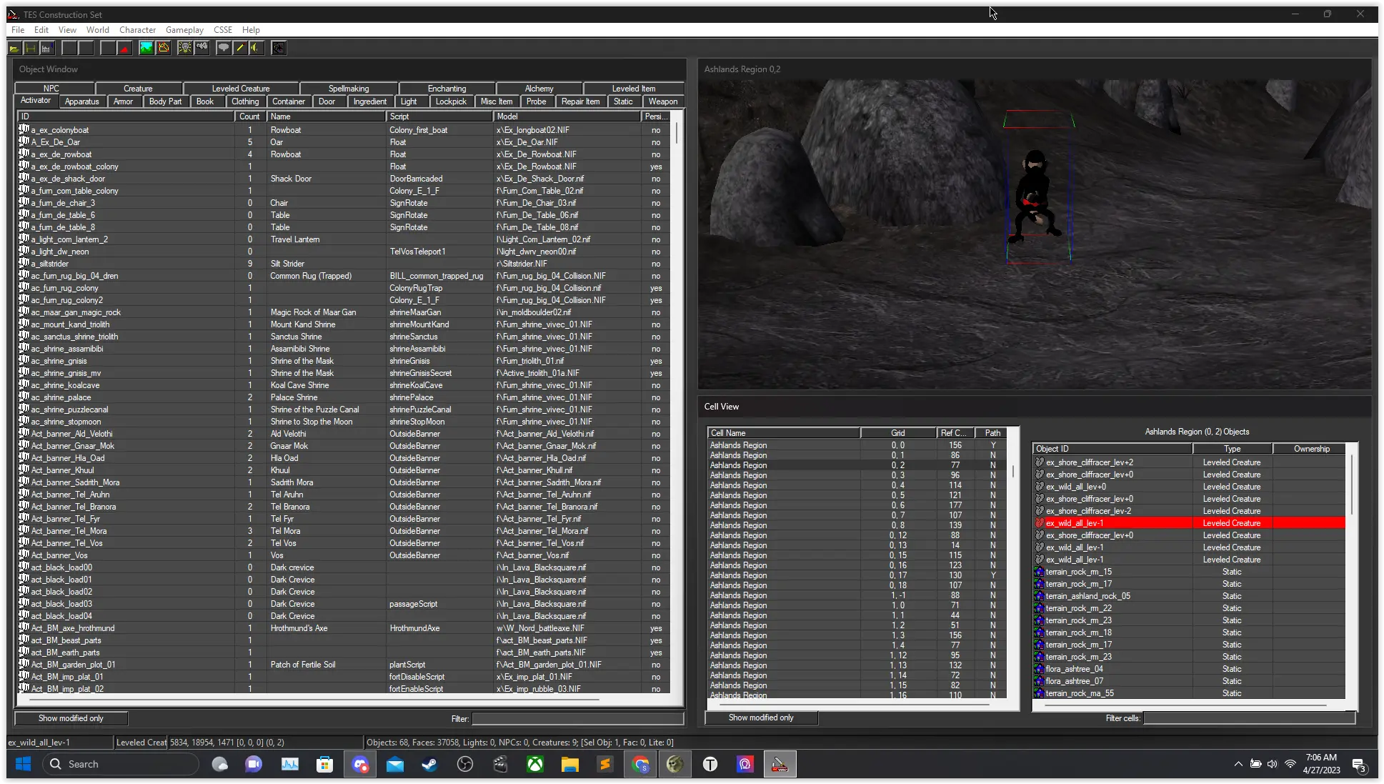Image resolution: width=1384 pixels, height=784 pixels.
Task: Switch to the Alchemy tab
Action: (x=539, y=89)
